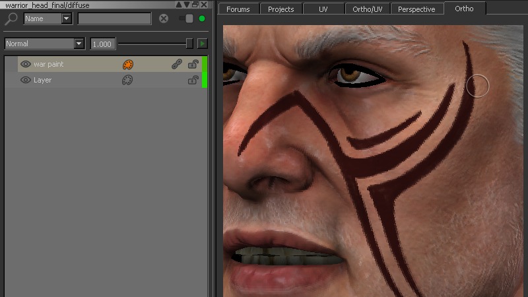Open the Ortho/UV tab
This screenshot has height=297, width=528.
pyautogui.click(x=368, y=9)
